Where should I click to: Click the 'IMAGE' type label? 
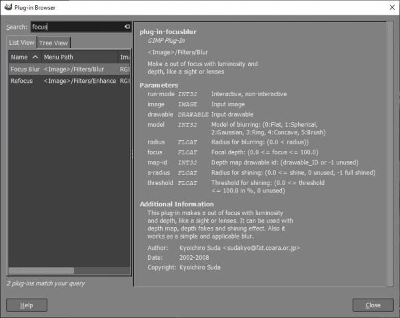click(187, 104)
